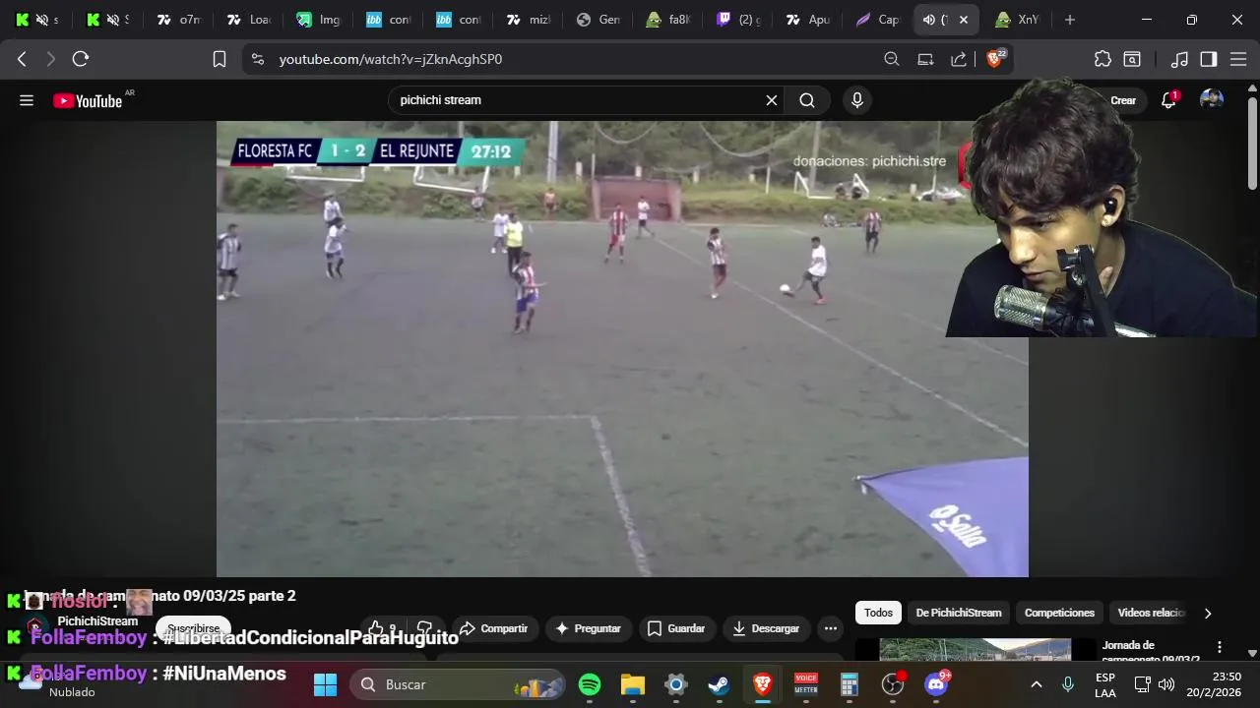Screen dimensions: 1260x708
Task: Toggle the browser sidebar panel
Action: pyautogui.click(x=1209, y=59)
